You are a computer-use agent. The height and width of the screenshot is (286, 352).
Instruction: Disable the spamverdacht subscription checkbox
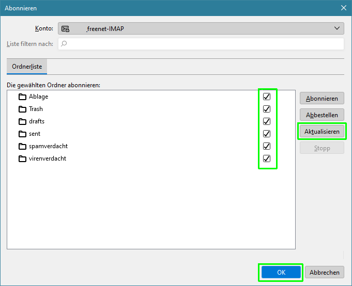pos(267,146)
